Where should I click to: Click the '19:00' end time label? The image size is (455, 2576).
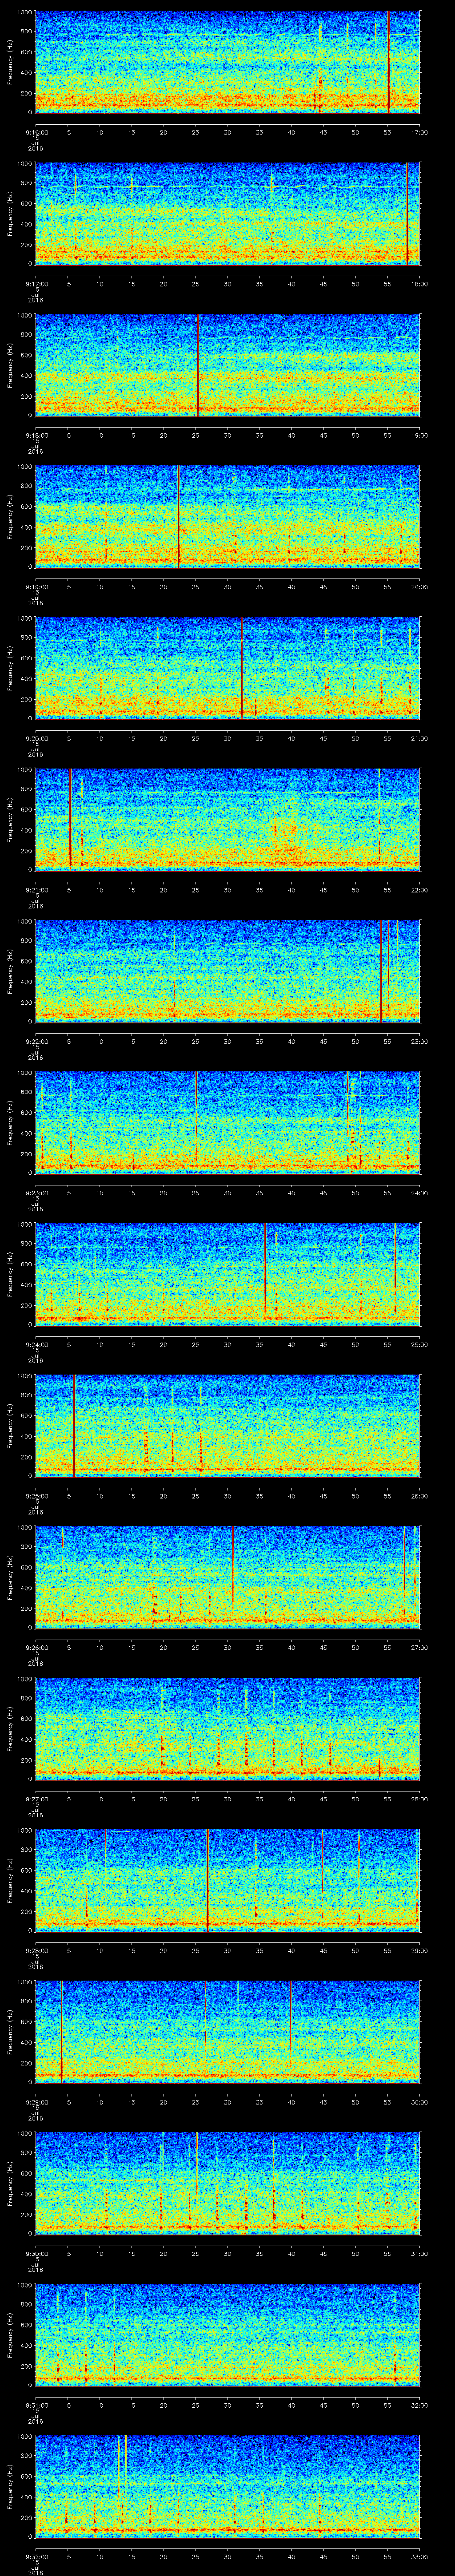point(419,435)
